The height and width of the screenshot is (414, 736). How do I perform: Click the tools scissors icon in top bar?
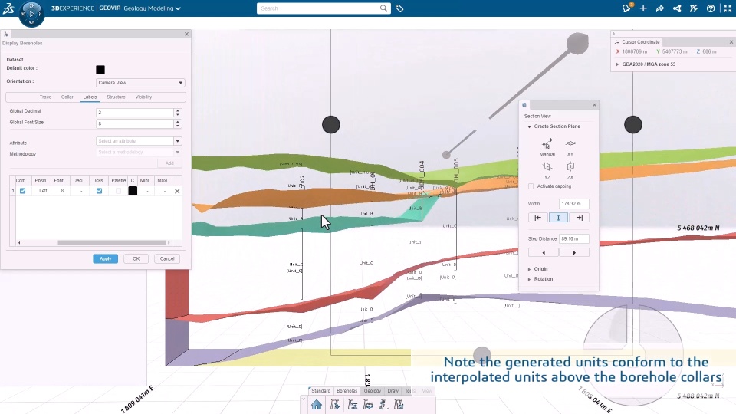click(x=694, y=8)
